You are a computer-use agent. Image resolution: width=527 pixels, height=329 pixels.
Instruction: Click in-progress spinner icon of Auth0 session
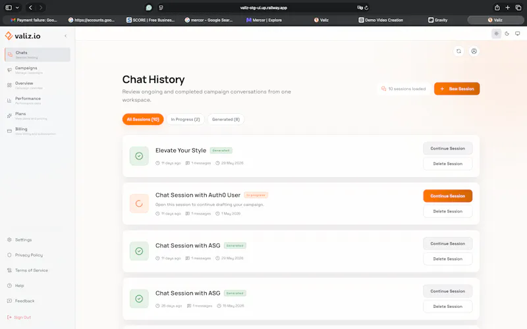[139, 203]
